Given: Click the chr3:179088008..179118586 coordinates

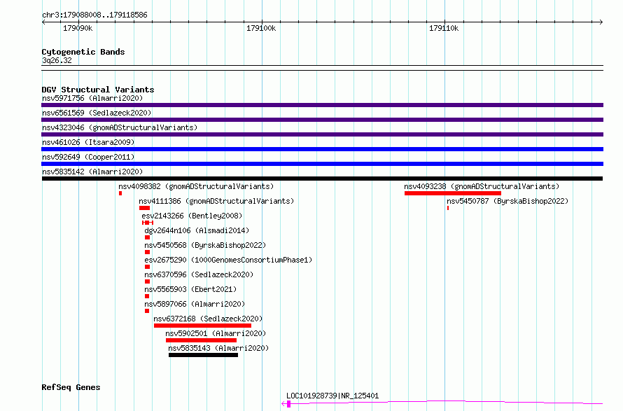Looking at the screenshot, I should pyautogui.click(x=94, y=15).
